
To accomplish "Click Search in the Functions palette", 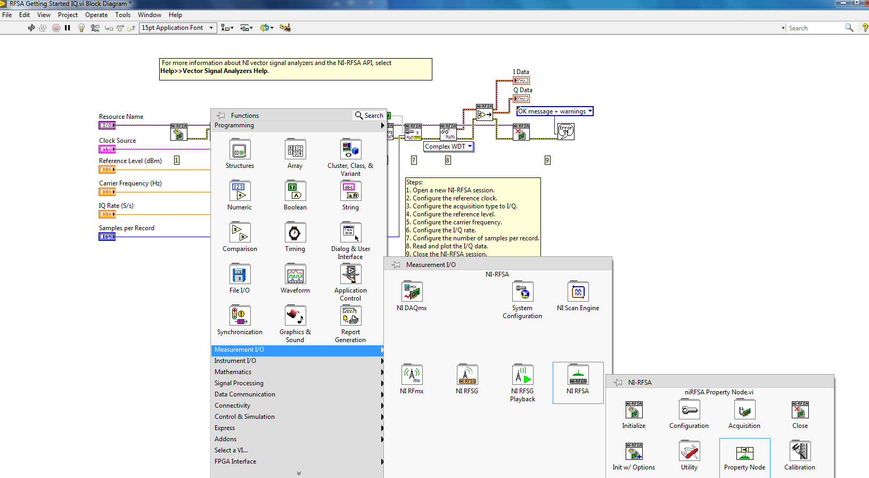I will point(369,115).
